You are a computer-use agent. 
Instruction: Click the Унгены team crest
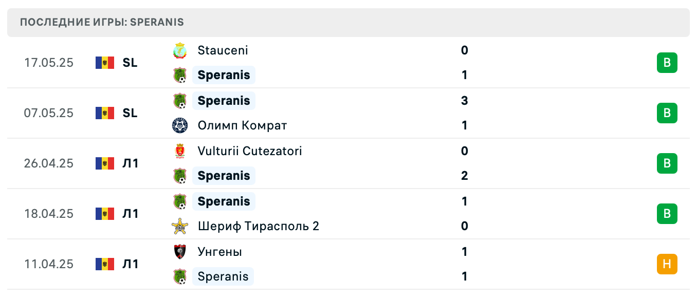tap(179, 252)
